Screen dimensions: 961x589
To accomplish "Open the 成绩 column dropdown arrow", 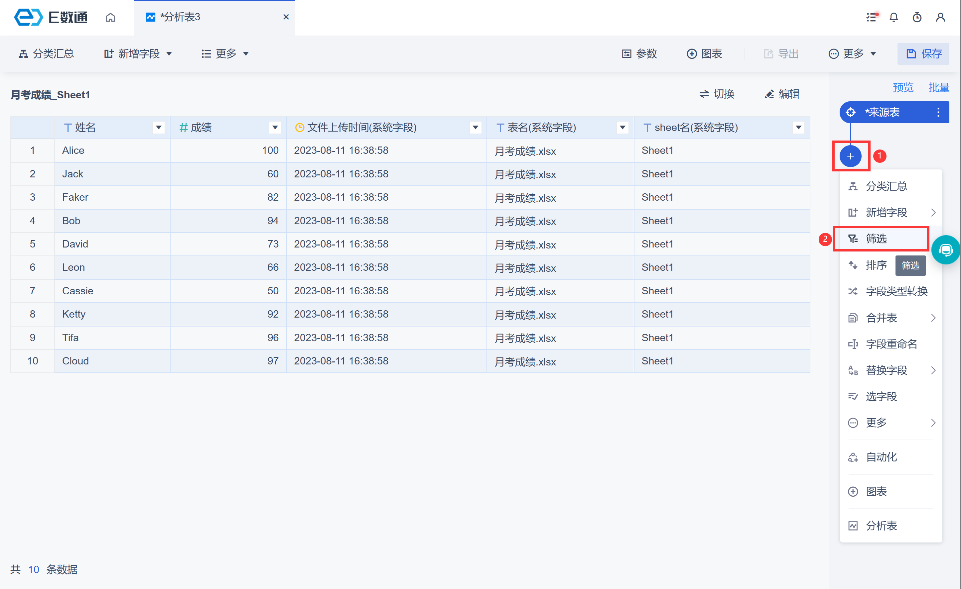I will [x=275, y=127].
